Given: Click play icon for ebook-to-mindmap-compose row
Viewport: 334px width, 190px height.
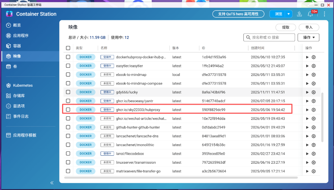Looking at the screenshot, I should (307, 83).
